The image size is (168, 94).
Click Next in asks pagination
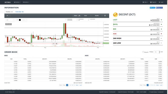click(x=157, y=85)
